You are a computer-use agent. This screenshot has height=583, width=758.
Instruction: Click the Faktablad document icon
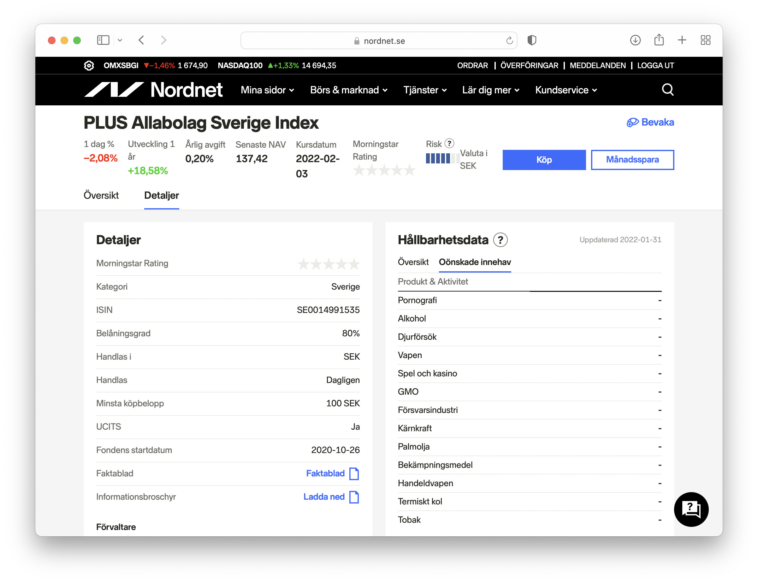click(354, 473)
